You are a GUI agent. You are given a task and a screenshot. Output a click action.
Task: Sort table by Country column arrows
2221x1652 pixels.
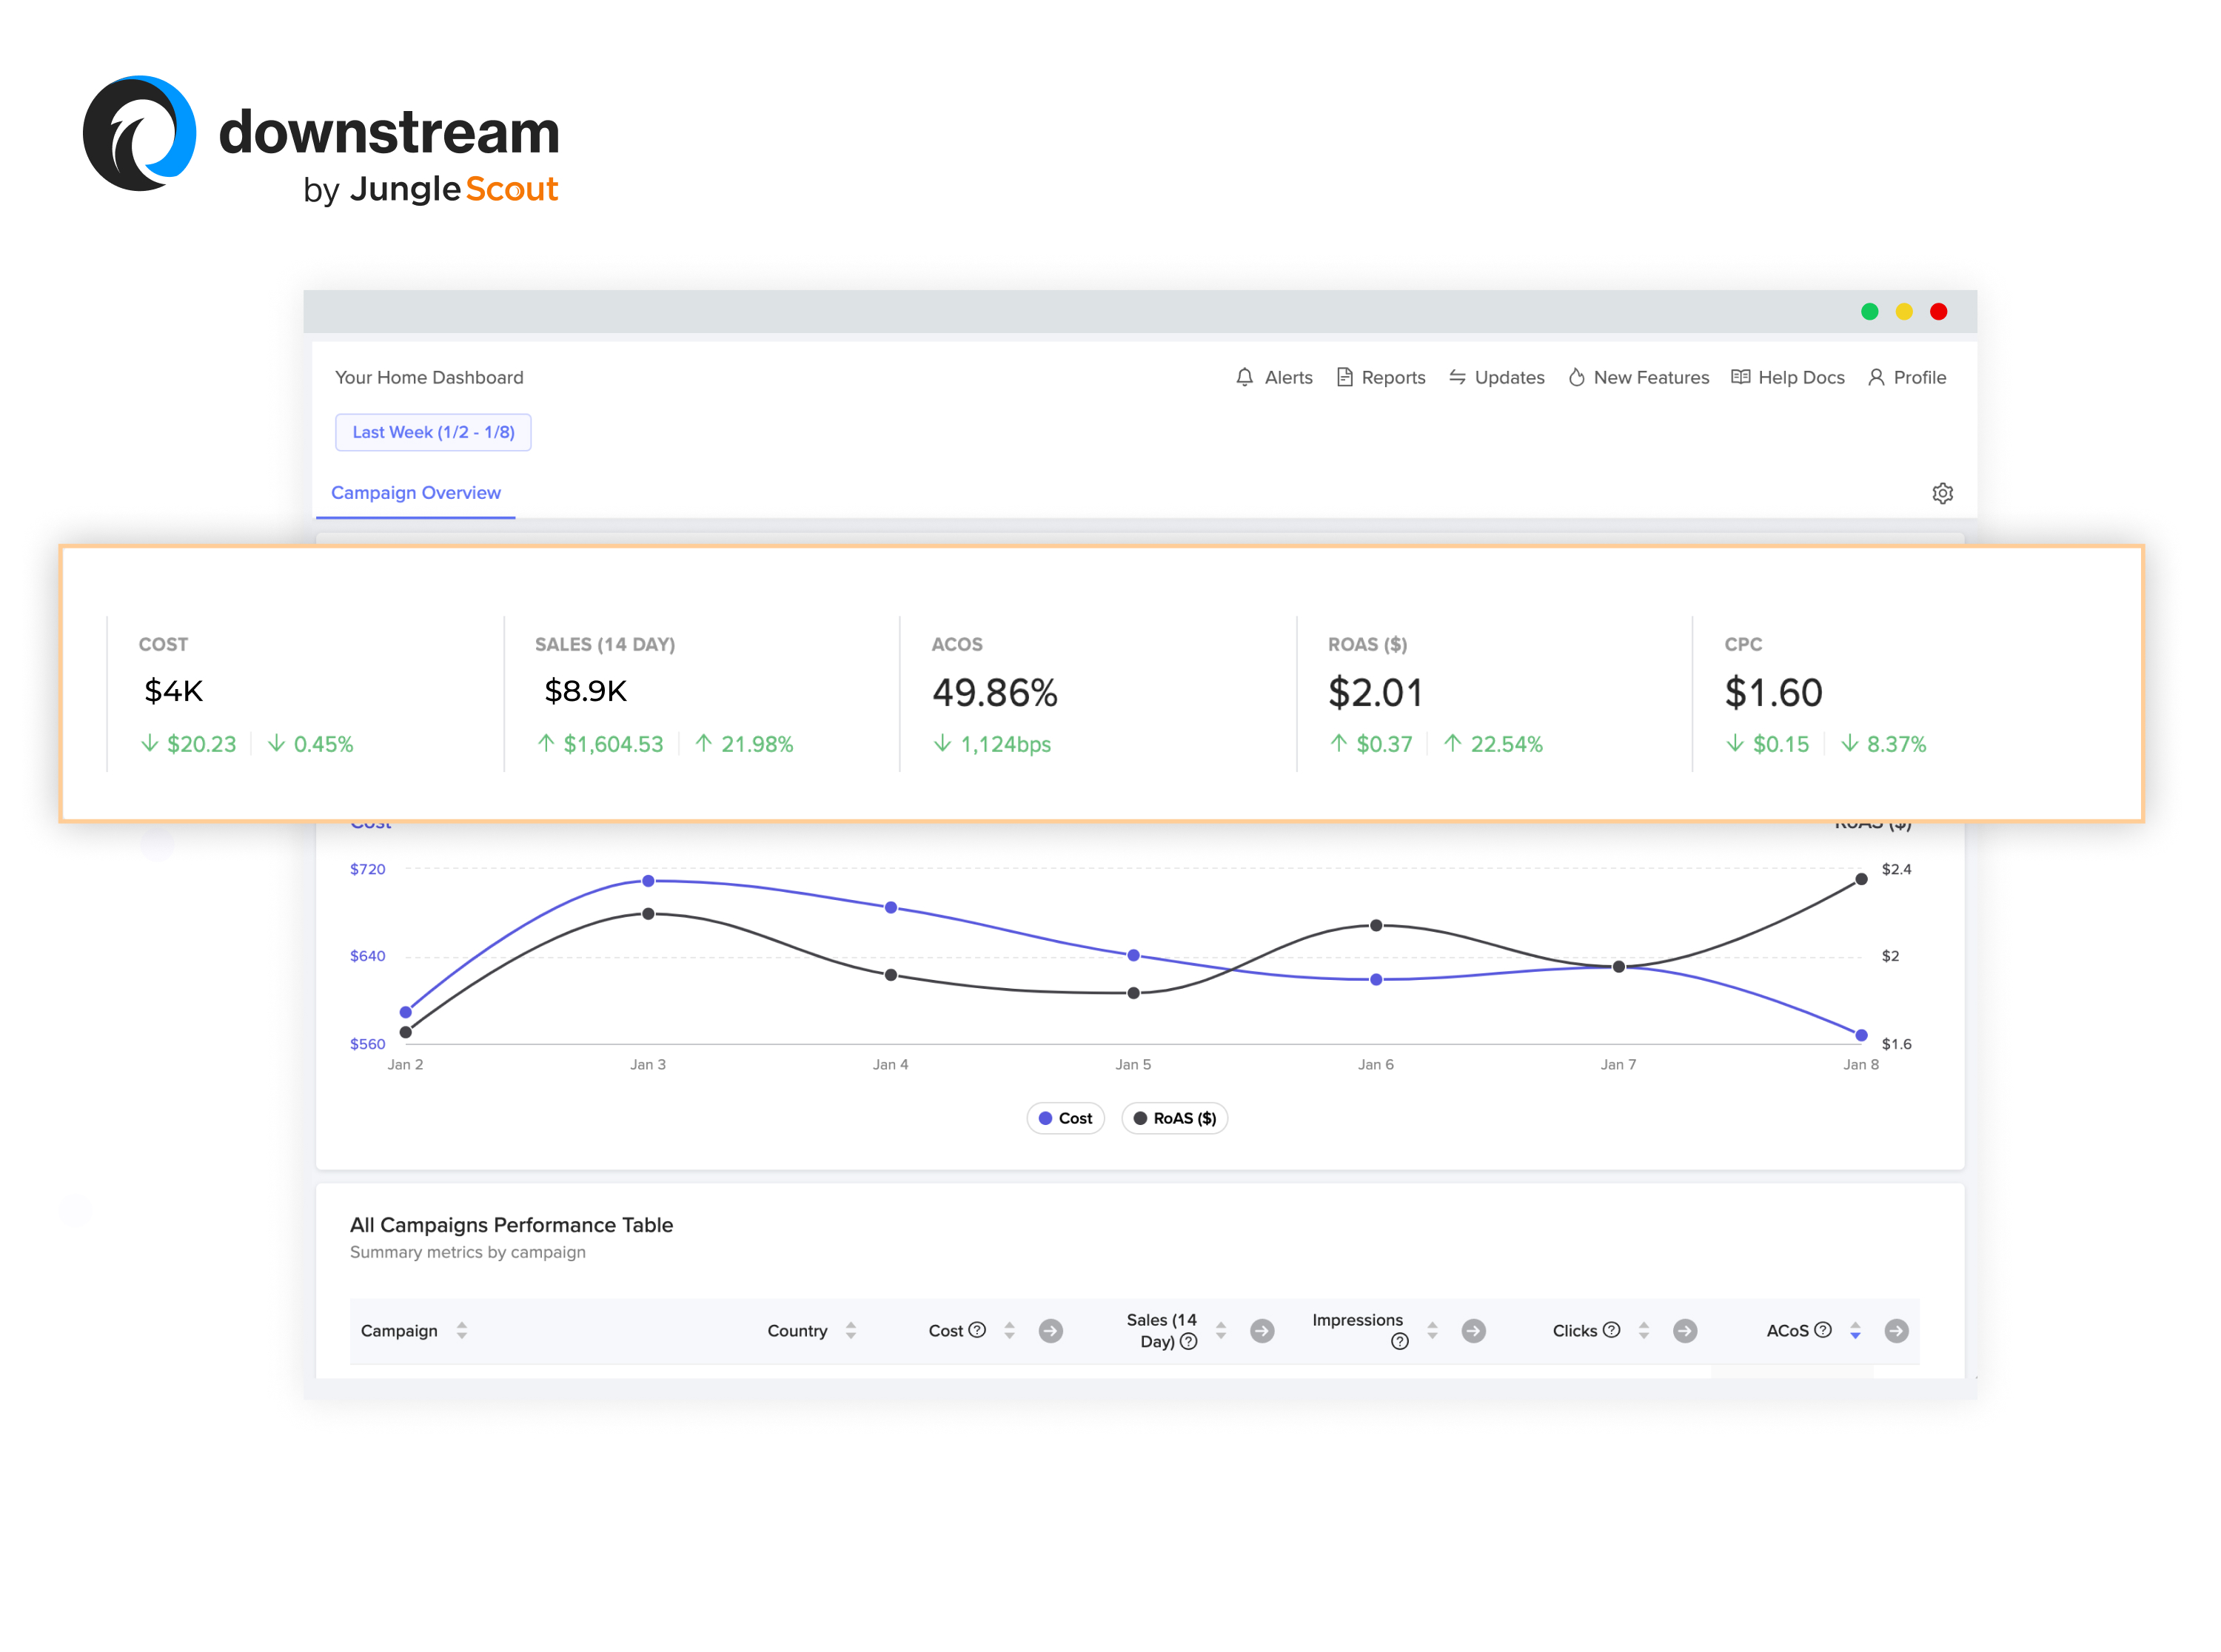[x=851, y=1330]
